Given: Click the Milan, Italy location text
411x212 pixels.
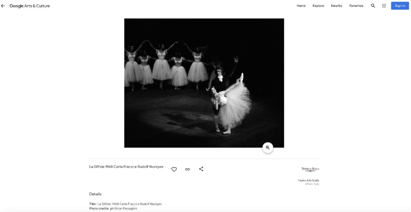Looking at the screenshot, I should tap(312, 184).
